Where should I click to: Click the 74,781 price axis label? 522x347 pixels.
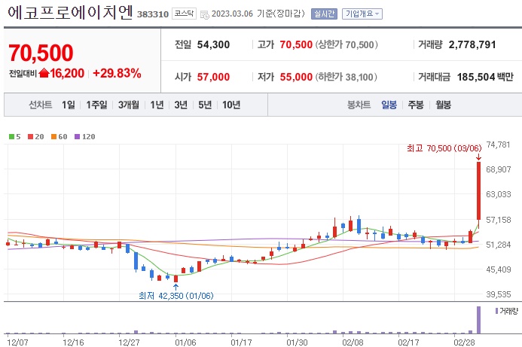[498, 145]
